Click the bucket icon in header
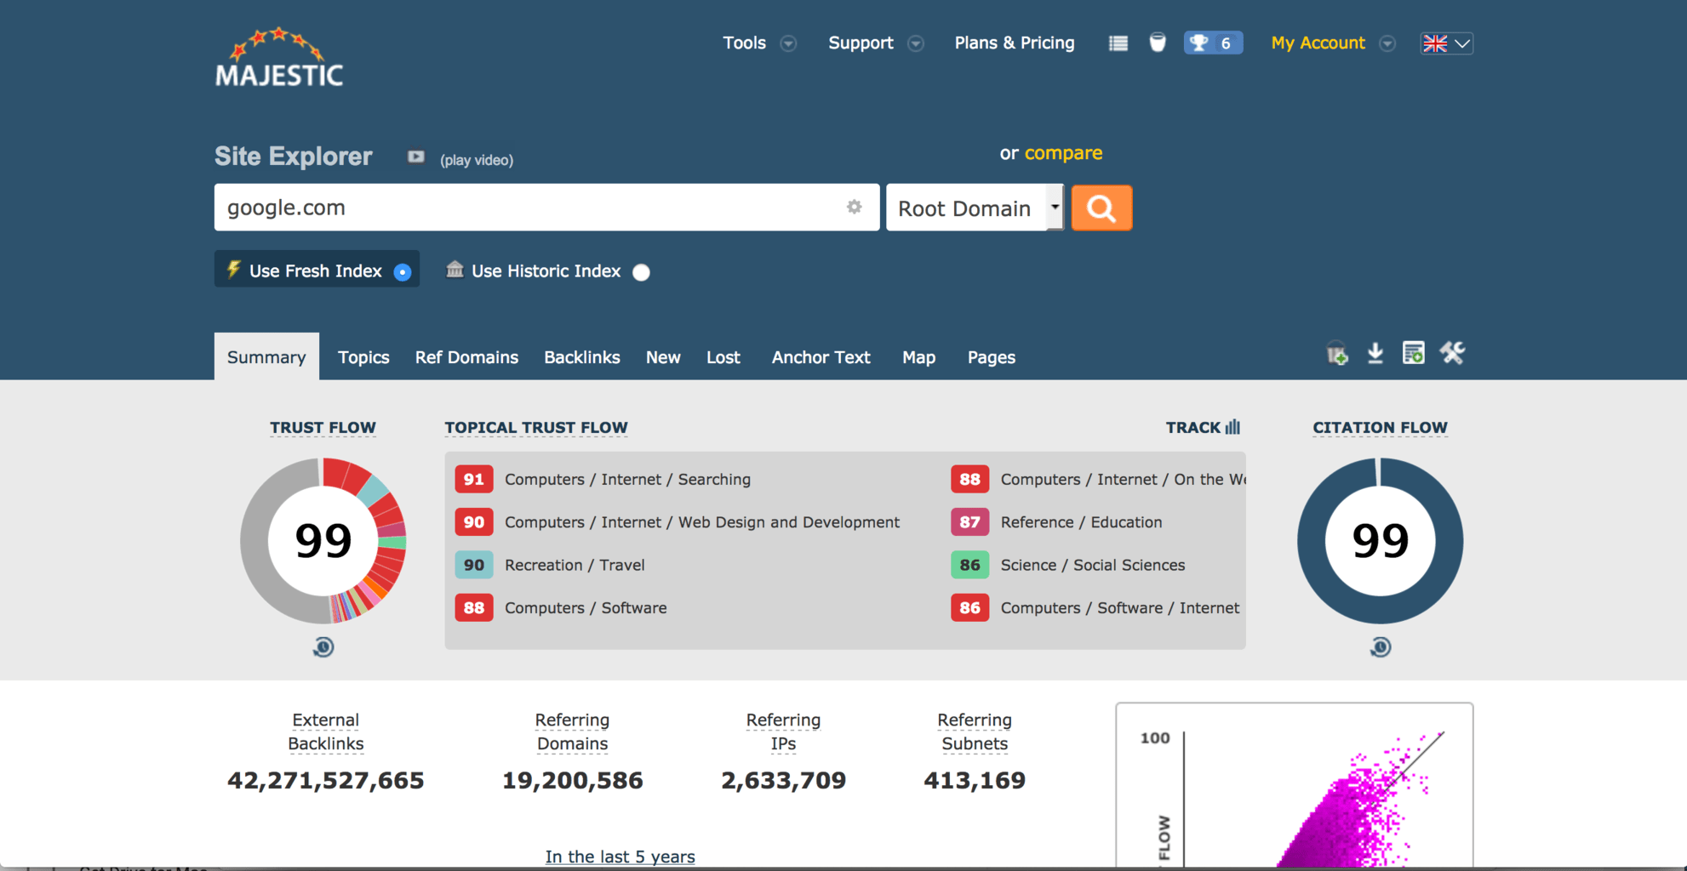This screenshot has width=1687, height=871. (1157, 43)
